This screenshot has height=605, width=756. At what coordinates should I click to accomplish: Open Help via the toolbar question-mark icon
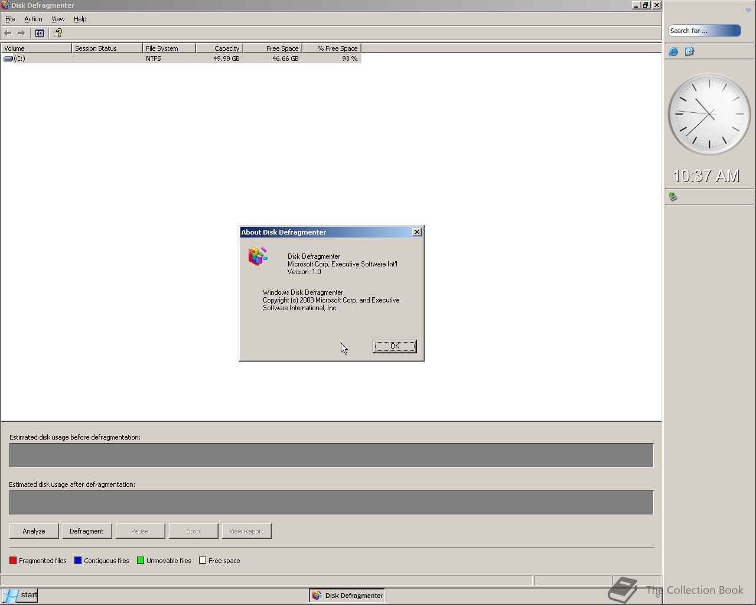coord(57,33)
